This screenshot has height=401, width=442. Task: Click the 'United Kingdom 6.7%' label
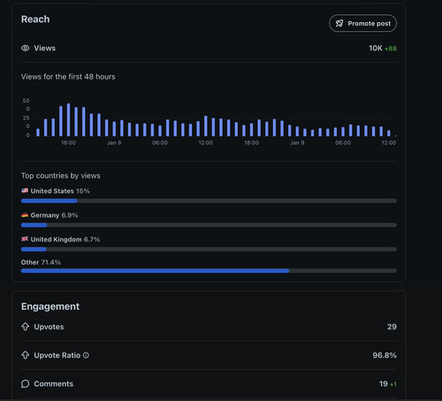point(65,239)
